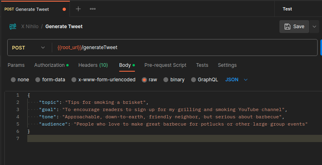The height and width of the screenshot is (165, 322).
Task: Open the Headers (10) tab
Action: [x=93, y=65]
